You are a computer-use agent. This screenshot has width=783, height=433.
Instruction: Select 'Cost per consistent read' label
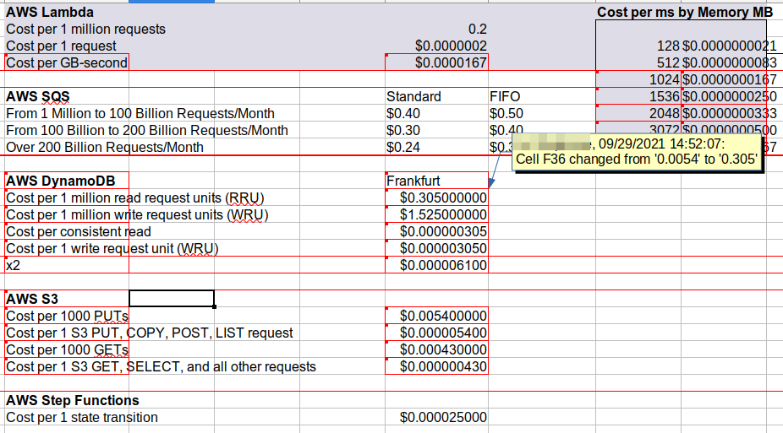(79, 232)
